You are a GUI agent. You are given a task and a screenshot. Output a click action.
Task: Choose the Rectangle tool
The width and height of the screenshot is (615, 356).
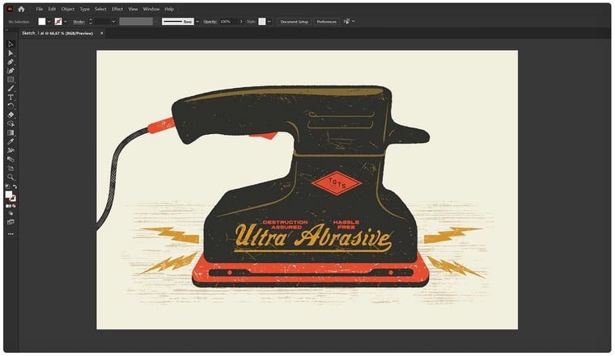pyautogui.click(x=11, y=80)
